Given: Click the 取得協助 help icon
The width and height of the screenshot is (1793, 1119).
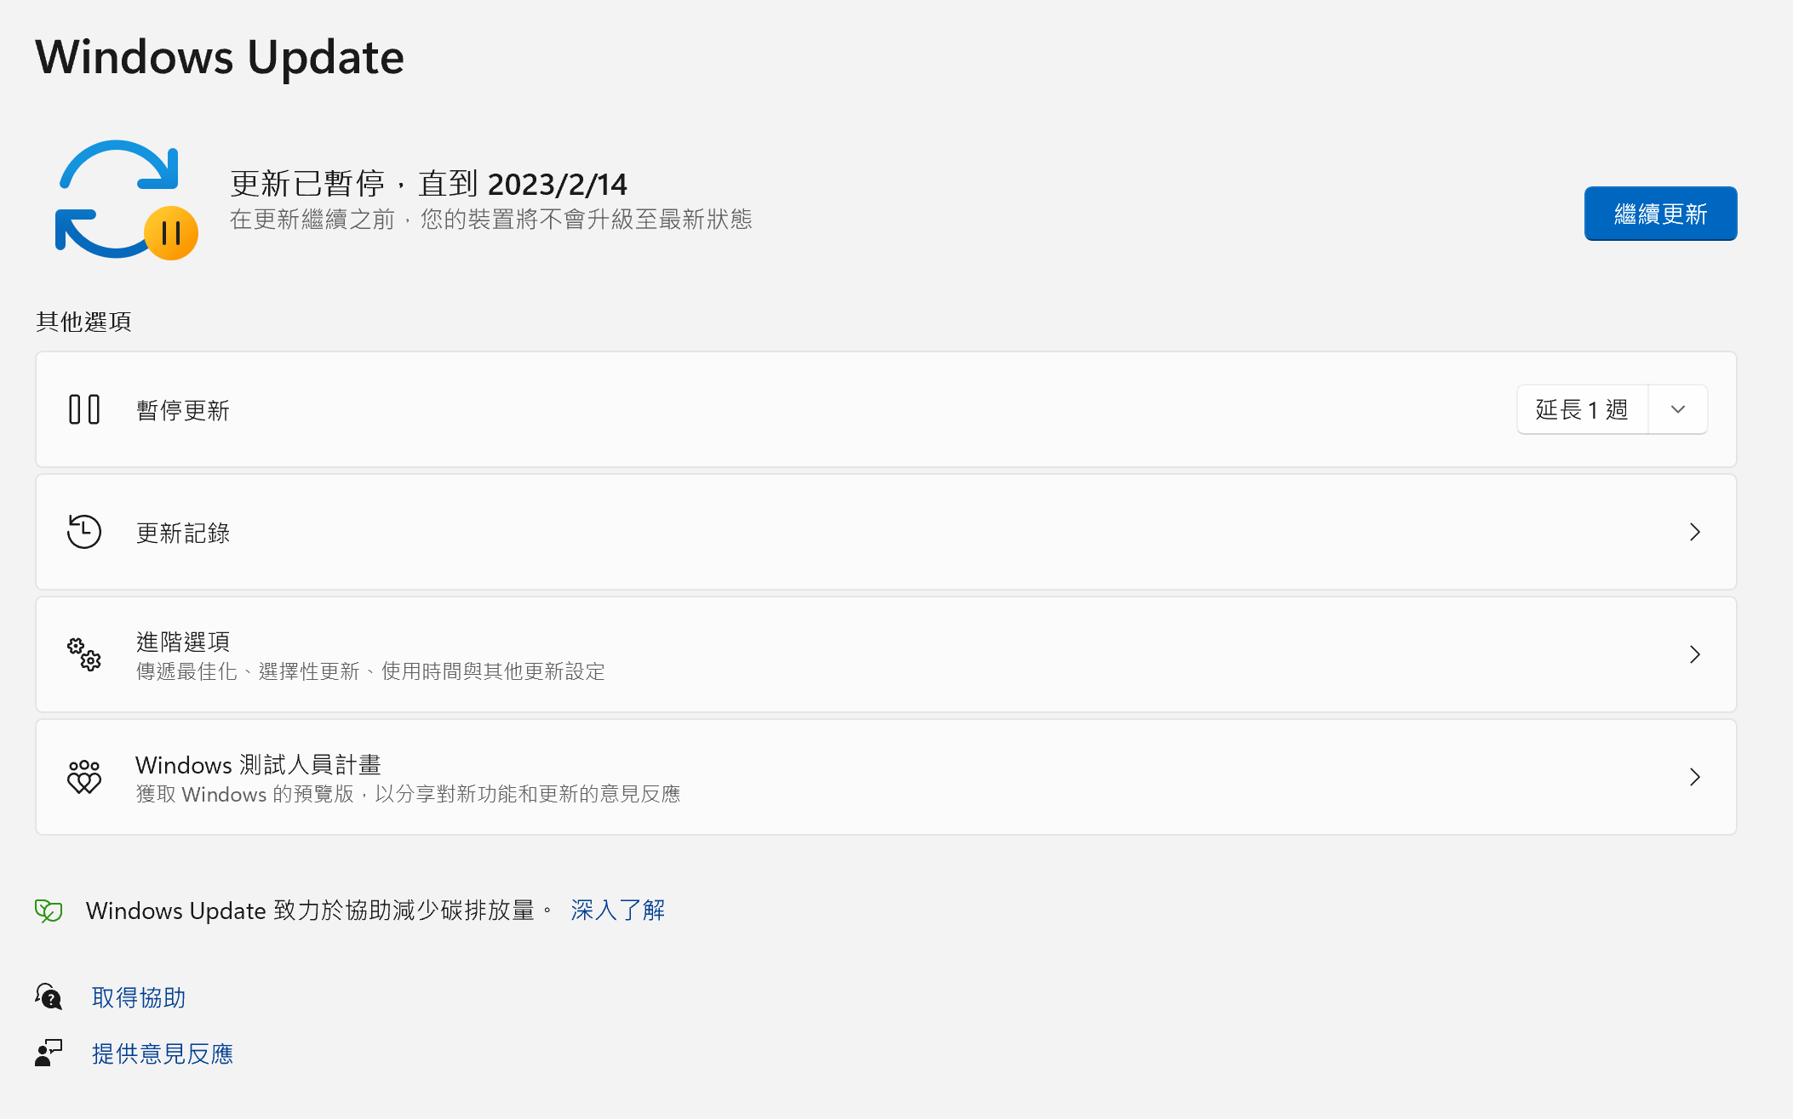Looking at the screenshot, I should pos(49,996).
